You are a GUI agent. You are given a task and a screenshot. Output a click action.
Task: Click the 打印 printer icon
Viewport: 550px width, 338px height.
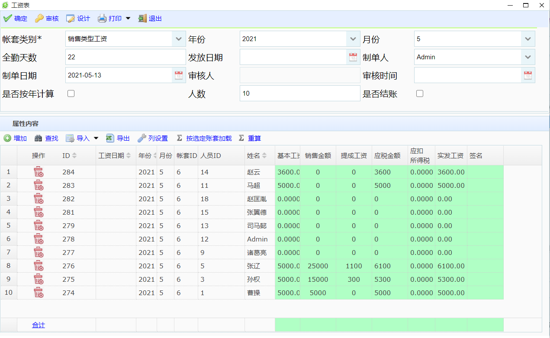[x=102, y=19]
